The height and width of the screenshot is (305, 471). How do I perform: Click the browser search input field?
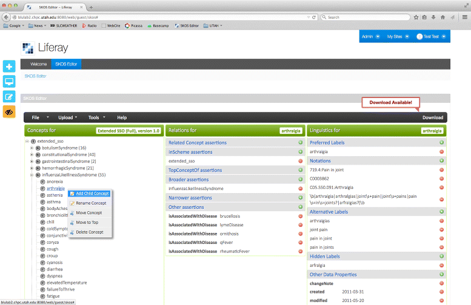[364, 17]
